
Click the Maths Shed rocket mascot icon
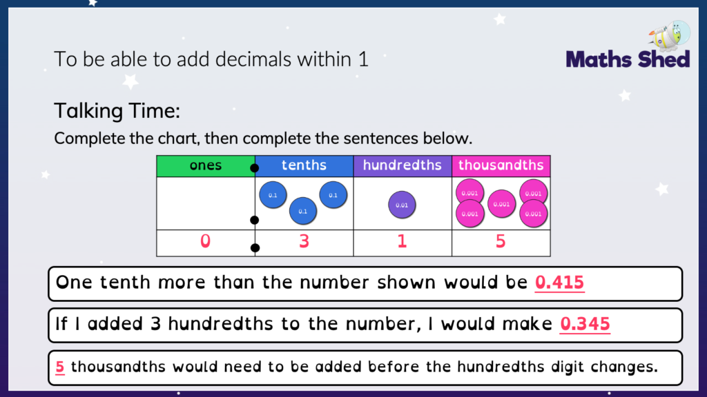pyautogui.click(x=670, y=36)
